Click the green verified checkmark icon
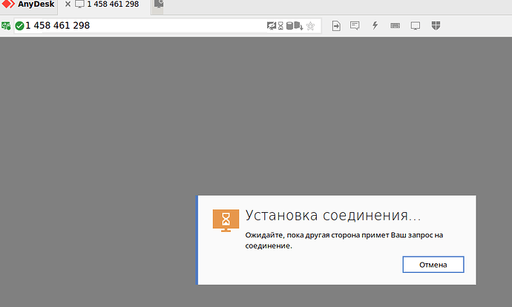The image size is (512, 307). click(x=19, y=26)
